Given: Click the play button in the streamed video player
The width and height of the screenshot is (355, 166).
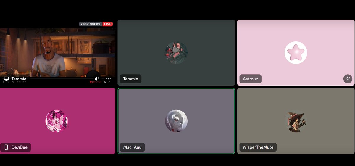Looking at the screenshot, I should pyautogui.click(x=4, y=82).
